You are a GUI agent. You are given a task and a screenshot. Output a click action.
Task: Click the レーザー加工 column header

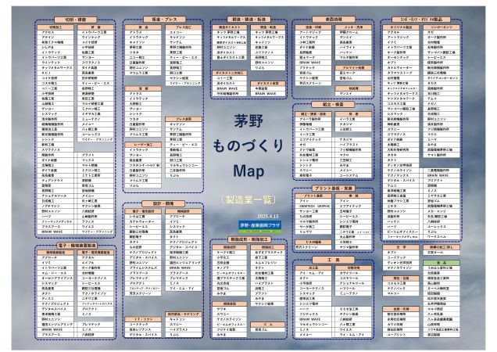(x=143, y=145)
